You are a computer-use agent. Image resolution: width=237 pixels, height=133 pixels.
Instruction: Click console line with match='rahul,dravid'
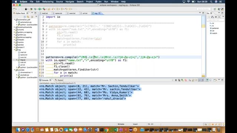pos(83,99)
